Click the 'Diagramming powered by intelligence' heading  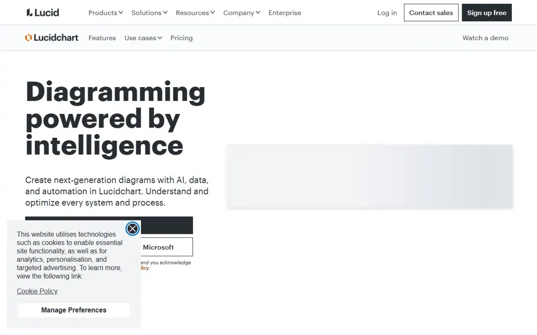(x=115, y=118)
